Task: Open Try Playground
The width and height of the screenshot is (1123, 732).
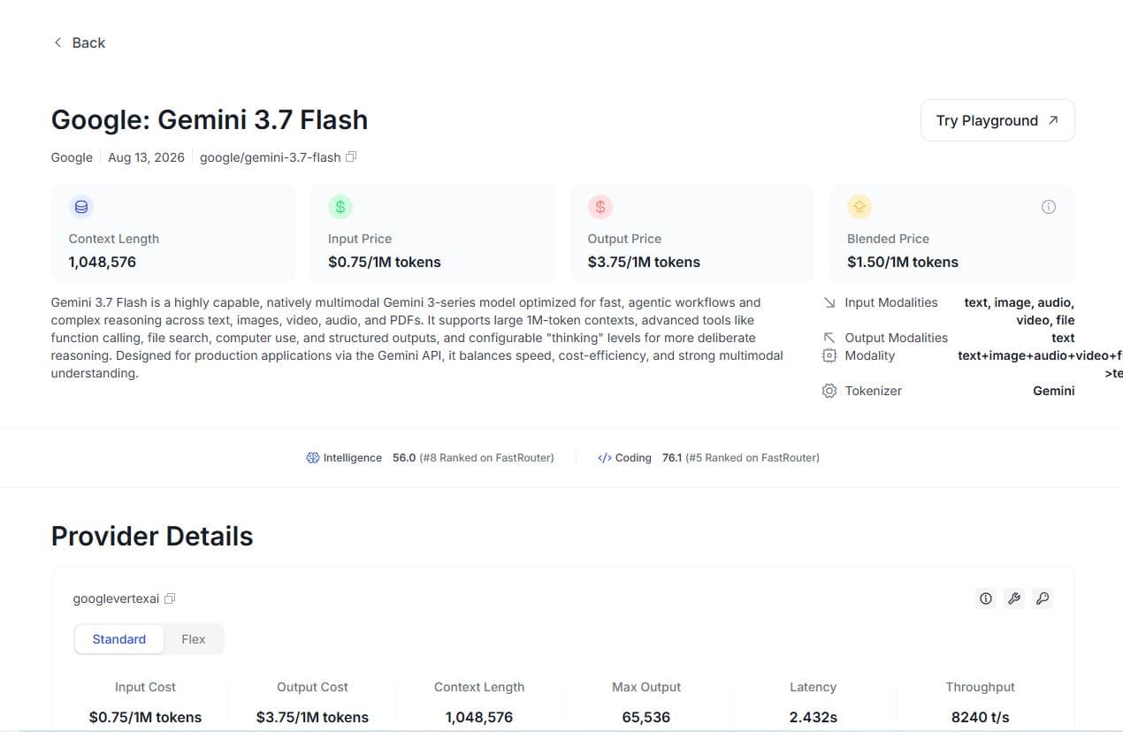Action: pos(997,120)
